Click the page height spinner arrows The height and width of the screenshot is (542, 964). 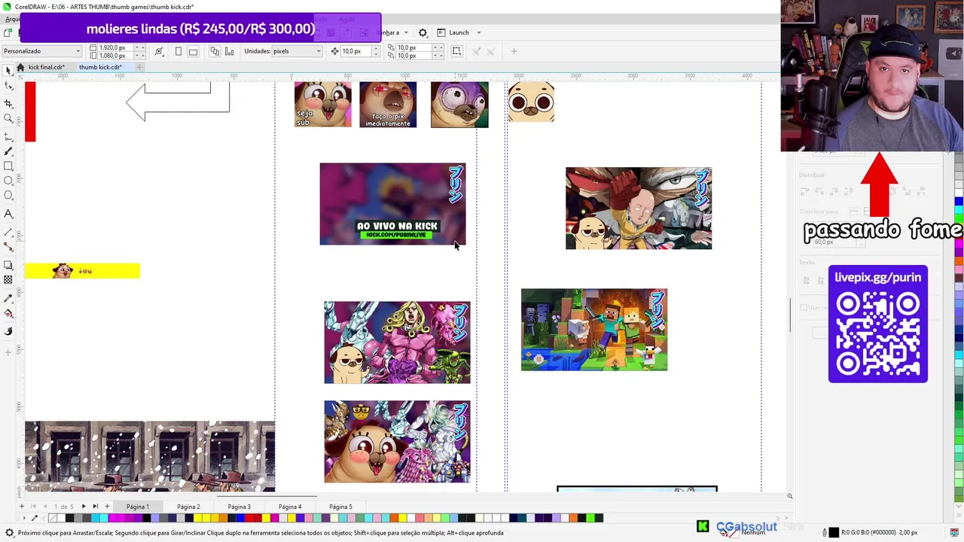pos(139,56)
